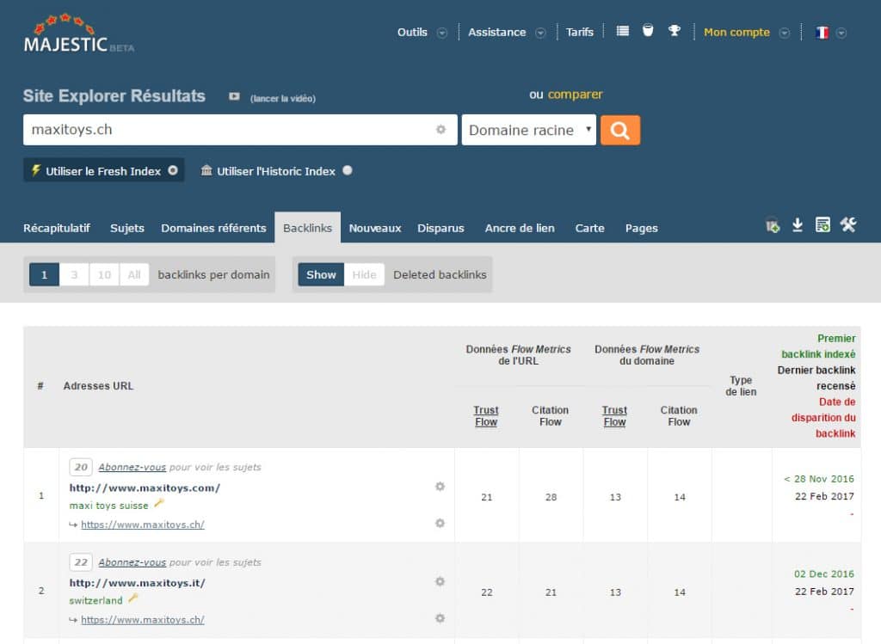Click Abonnez-vous link in row 2
This screenshot has height=644, width=881.
point(132,562)
